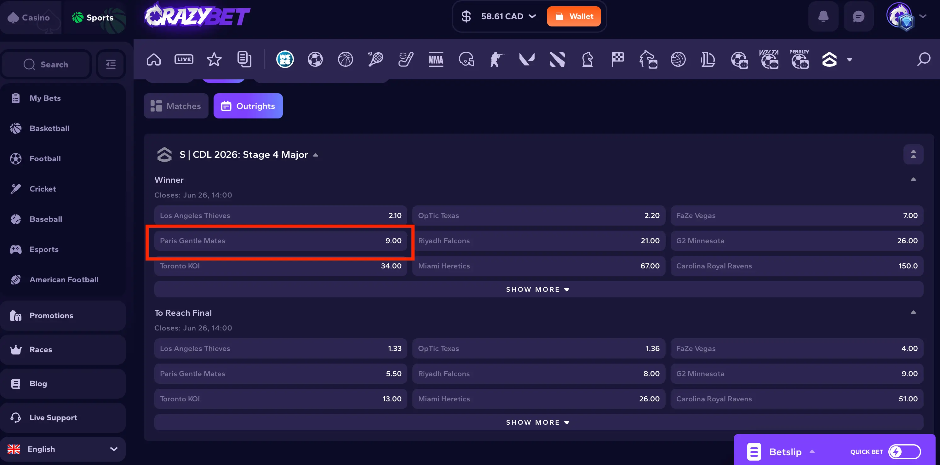Select the Outrights tab
940x465 pixels.
point(248,106)
